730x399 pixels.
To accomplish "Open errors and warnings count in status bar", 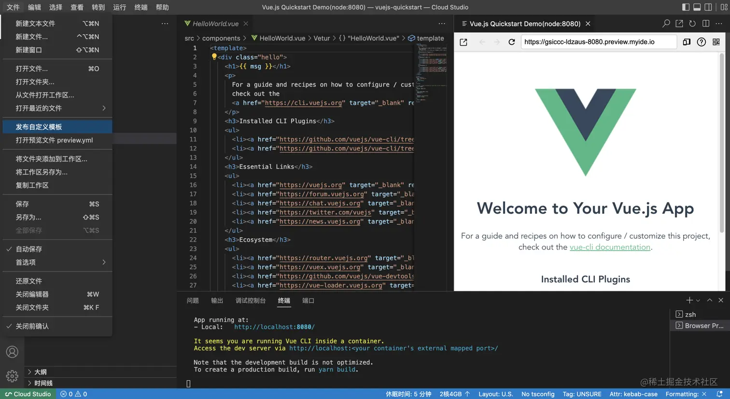I will 73,394.
